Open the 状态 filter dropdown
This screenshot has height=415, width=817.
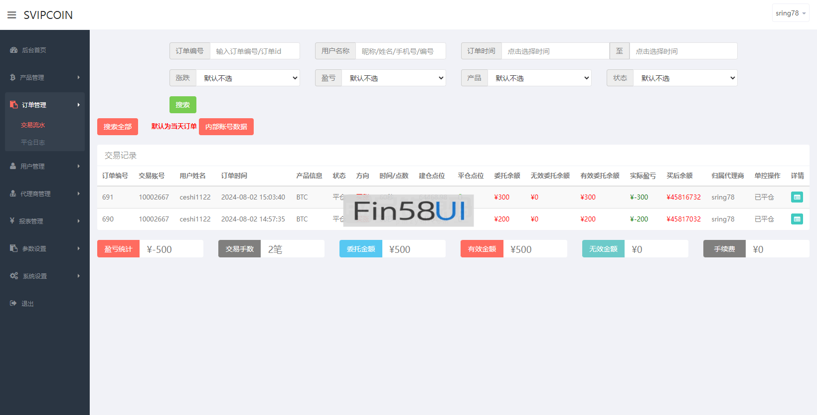click(x=685, y=78)
